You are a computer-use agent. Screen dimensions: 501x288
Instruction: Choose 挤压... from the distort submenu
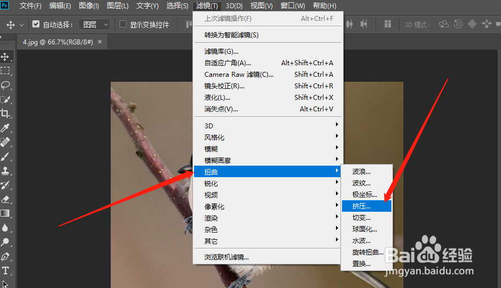coord(367,206)
